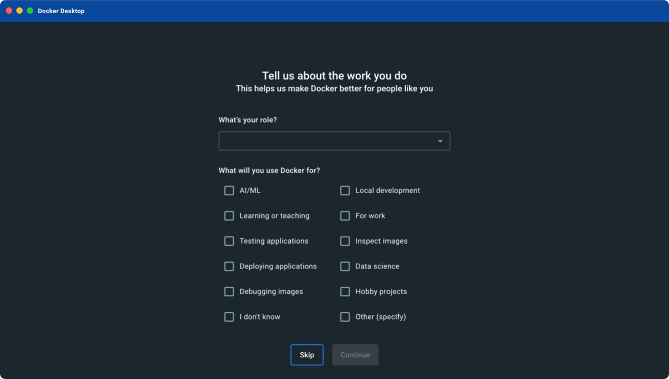Tick the I don't know checkbox
The image size is (669, 379).
coord(229,317)
